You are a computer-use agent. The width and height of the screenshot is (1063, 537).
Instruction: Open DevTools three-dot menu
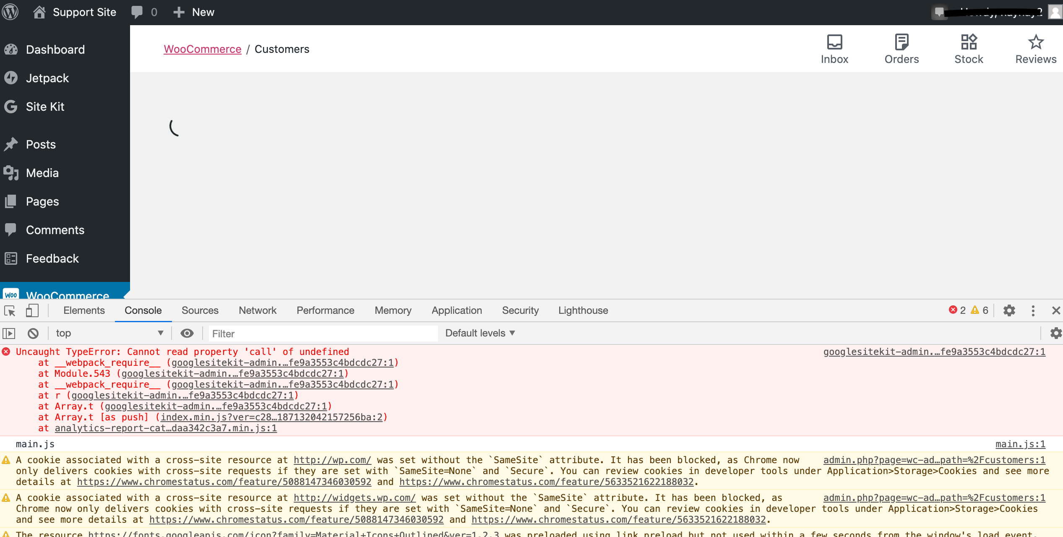click(x=1033, y=310)
